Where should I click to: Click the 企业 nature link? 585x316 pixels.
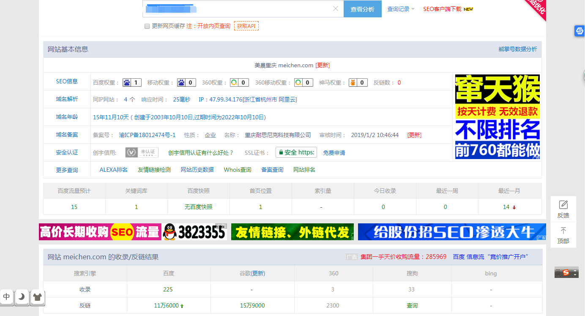tap(210, 135)
